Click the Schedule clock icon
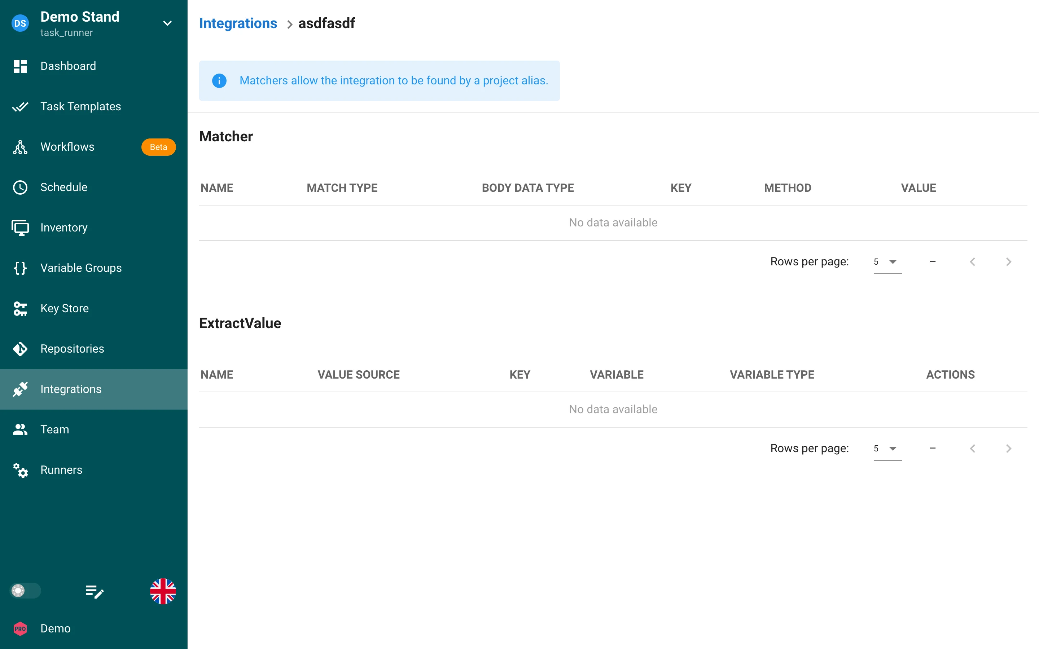 pos(20,187)
